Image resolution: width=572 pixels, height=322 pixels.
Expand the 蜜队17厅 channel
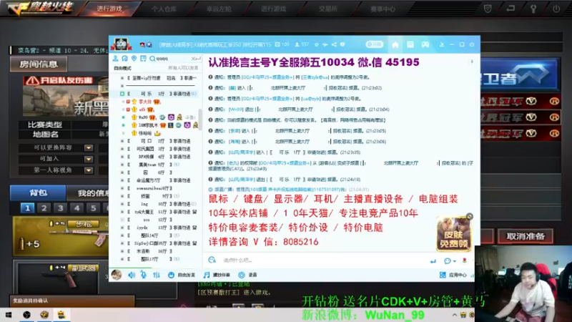coord(122,259)
